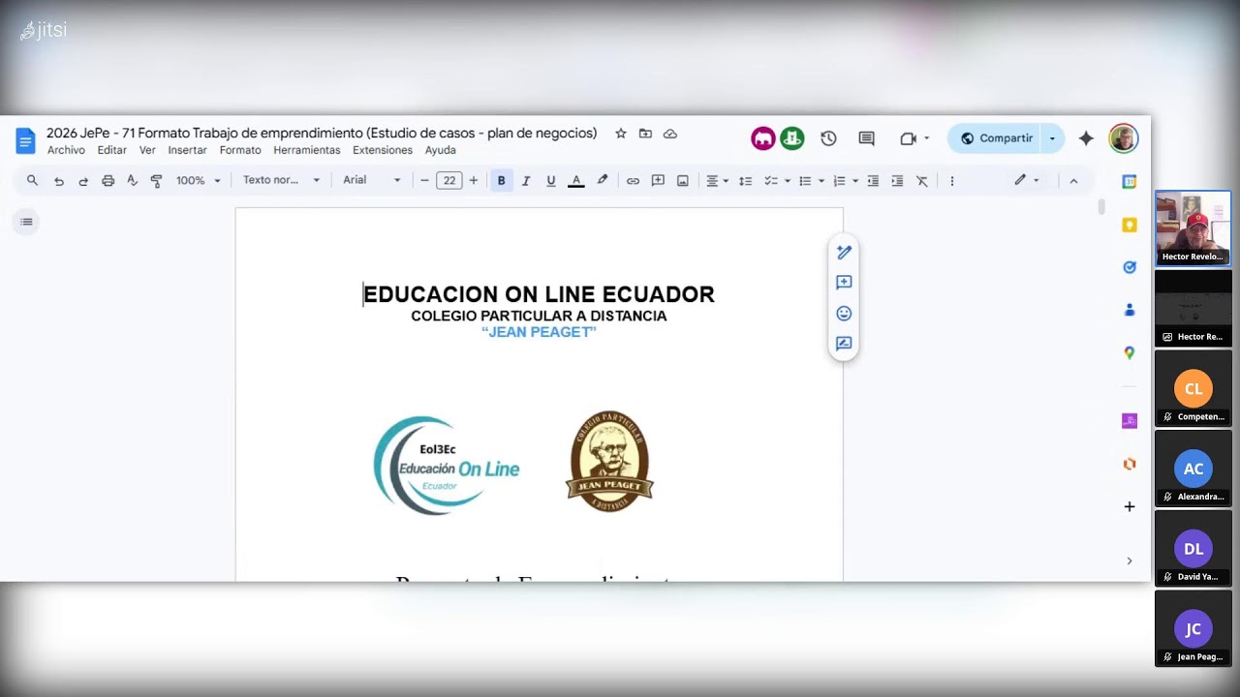Open more toolbar options

tap(952, 180)
